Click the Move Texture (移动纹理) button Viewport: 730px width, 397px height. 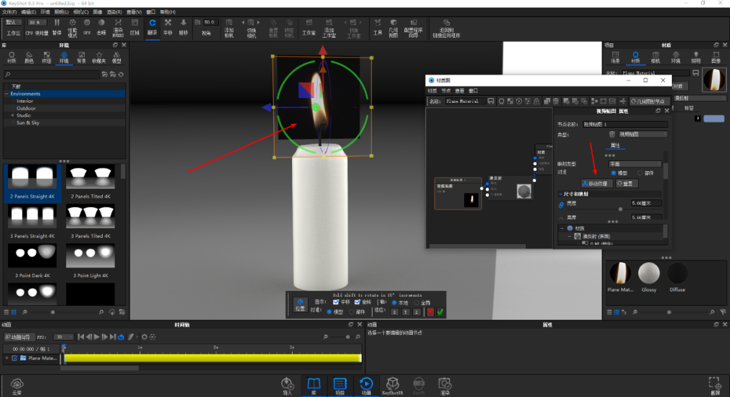click(x=595, y=183)
